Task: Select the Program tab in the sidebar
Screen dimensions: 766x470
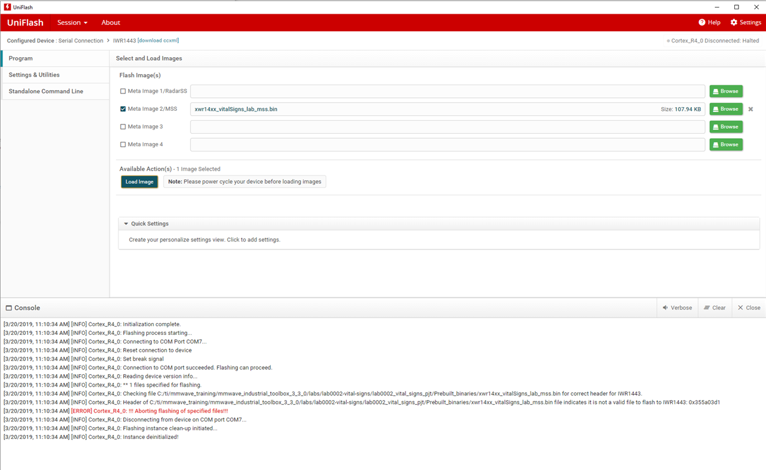Action: pyautogui.click(x=55, y=59)
